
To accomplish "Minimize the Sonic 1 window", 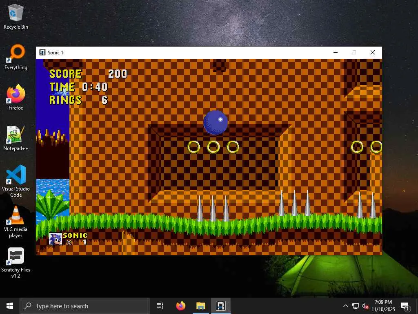I will (336, 52).
